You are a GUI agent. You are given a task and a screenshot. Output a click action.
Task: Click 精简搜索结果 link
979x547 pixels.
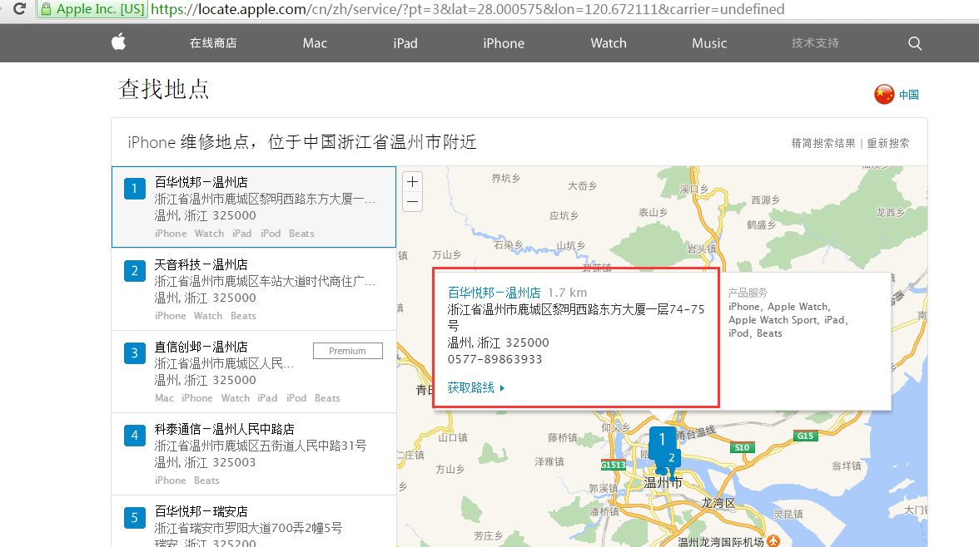[x=822, y=143]
